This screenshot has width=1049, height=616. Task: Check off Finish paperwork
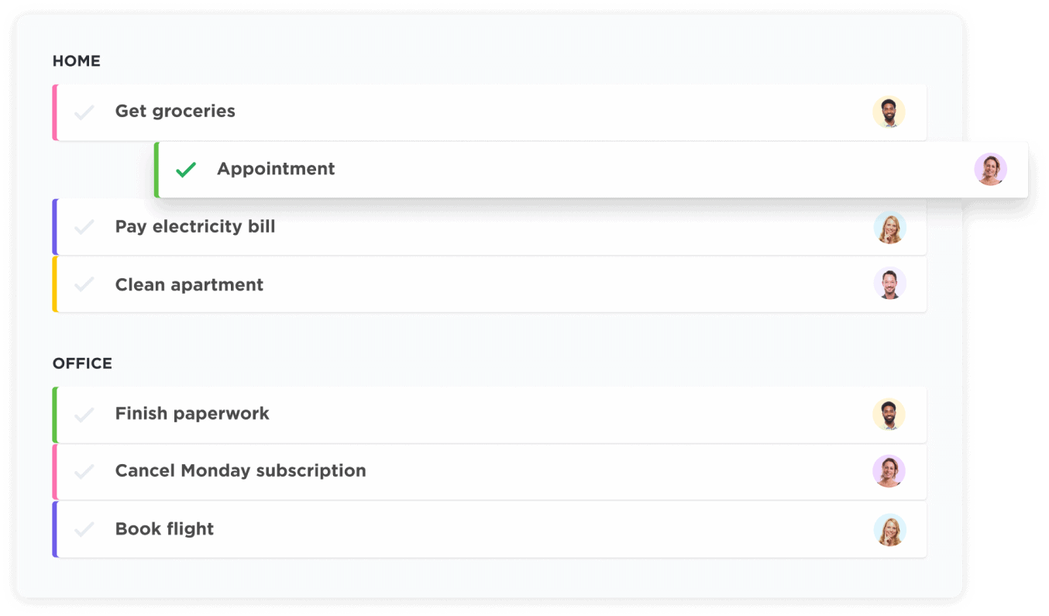click(x=84, y=415)
